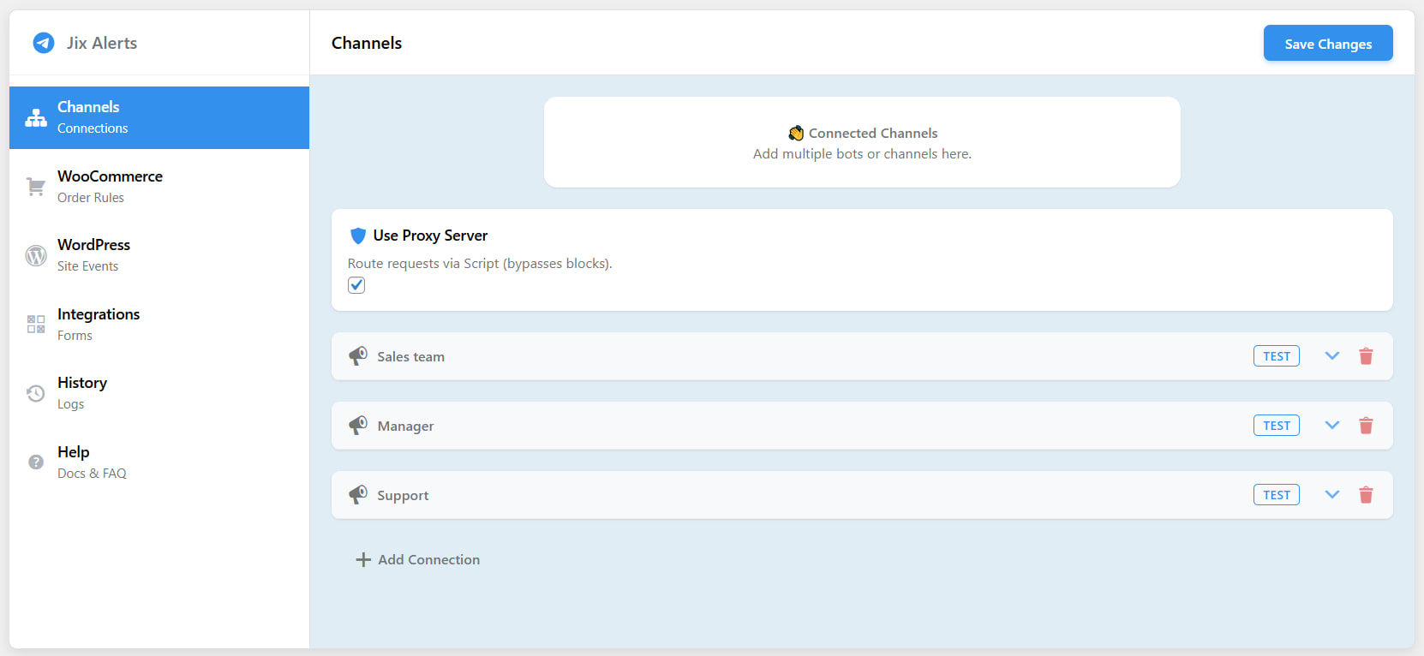Click the megaphone icon on Support row
This screenshot has width=1424, height=656.
tap(358, 495)
